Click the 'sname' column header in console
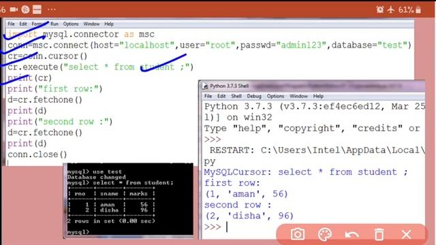436x245 pixels. point(109,193)
